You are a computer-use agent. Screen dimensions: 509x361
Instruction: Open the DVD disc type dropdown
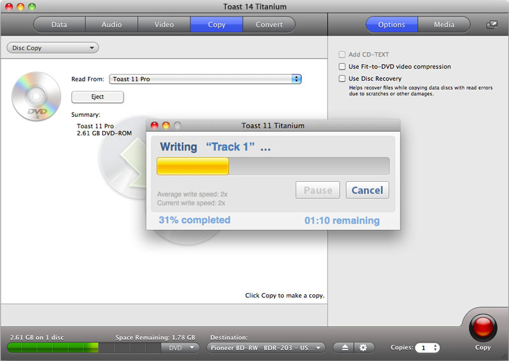180,348
